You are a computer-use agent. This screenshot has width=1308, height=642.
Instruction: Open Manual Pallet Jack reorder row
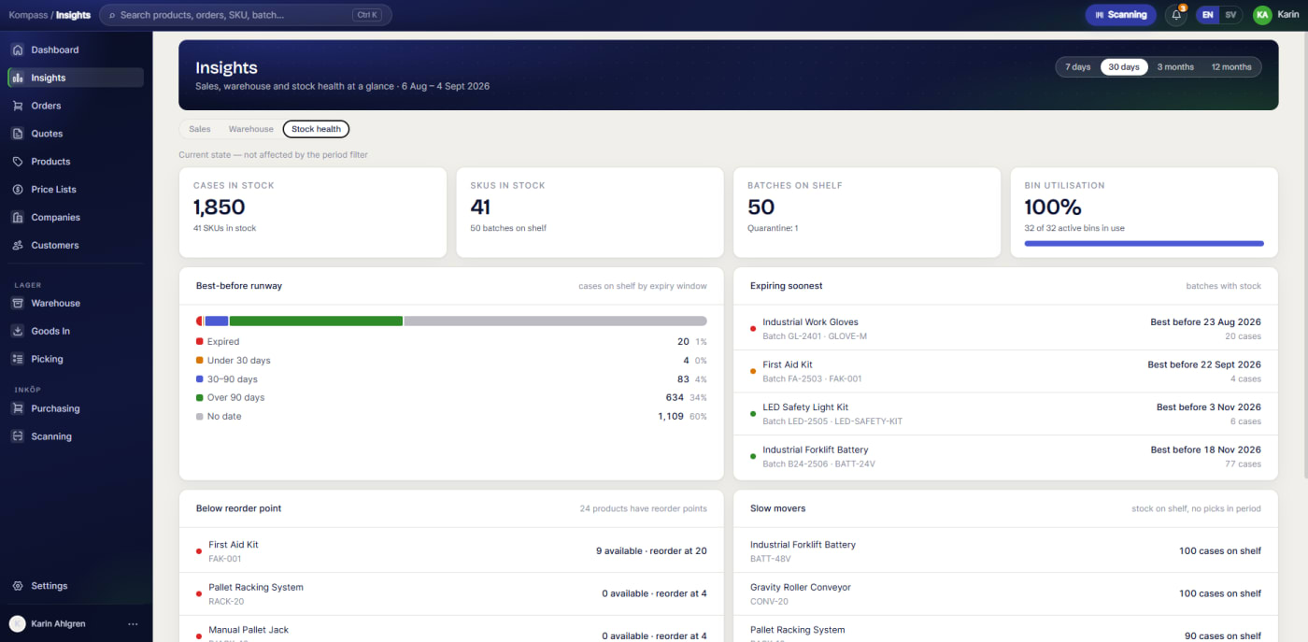click(x=451, y=630)
